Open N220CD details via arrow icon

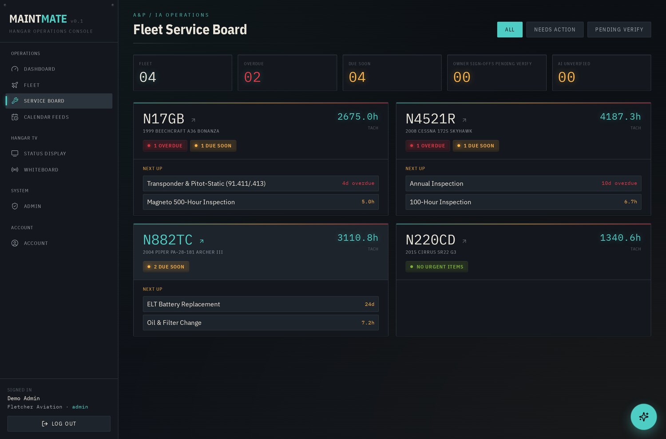point(464,241)
